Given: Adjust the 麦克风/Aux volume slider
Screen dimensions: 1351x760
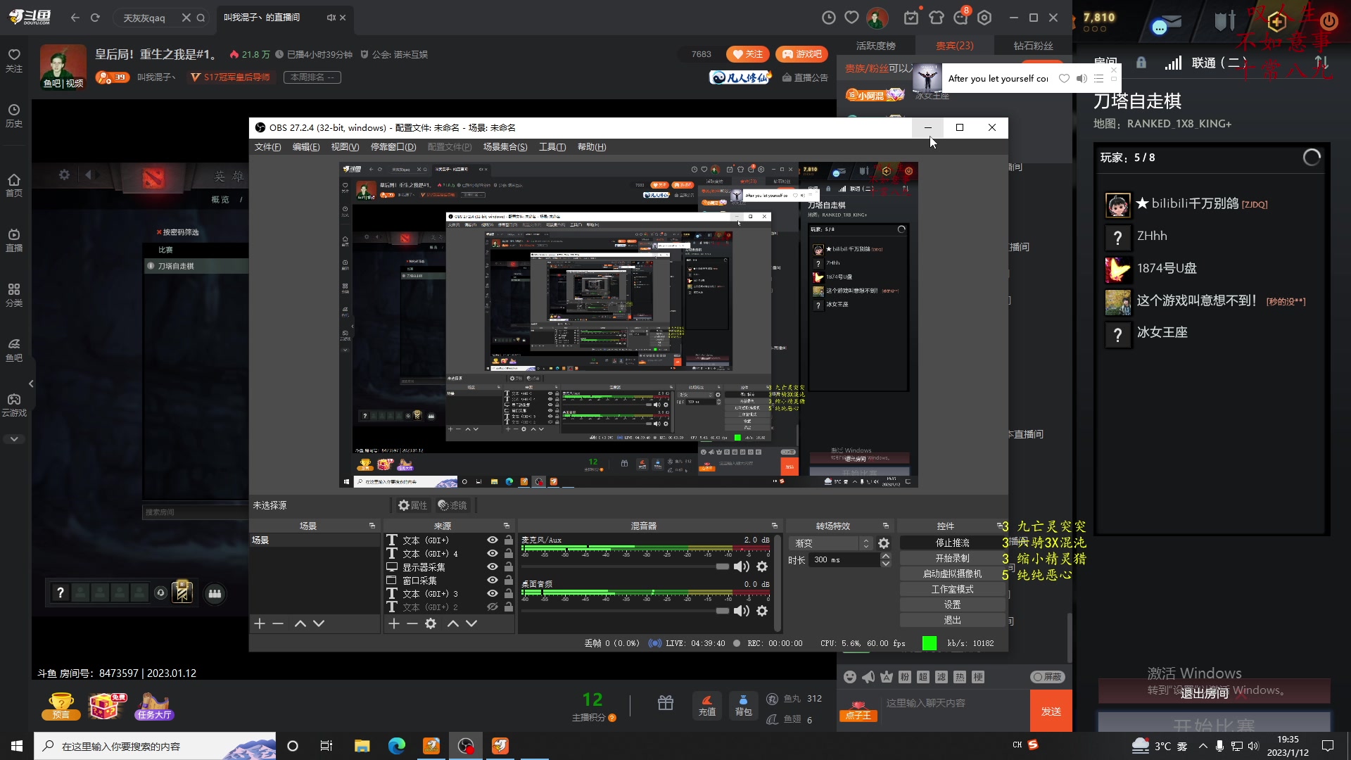Looking at the screenshot, I should point(722,566).
